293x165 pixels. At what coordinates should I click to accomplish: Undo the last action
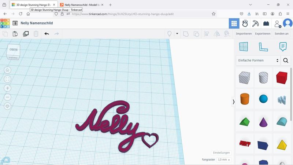pyautogui.click(x=47, y=34)
